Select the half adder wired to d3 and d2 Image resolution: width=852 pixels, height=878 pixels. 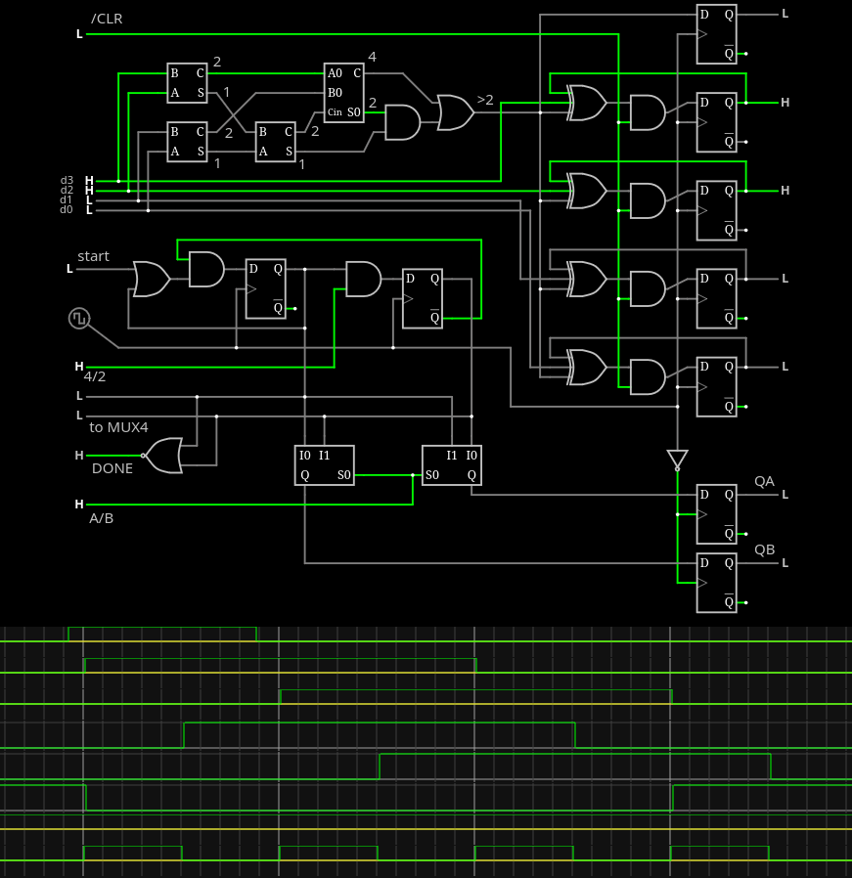pyautogui.click(x=187, y=83)
